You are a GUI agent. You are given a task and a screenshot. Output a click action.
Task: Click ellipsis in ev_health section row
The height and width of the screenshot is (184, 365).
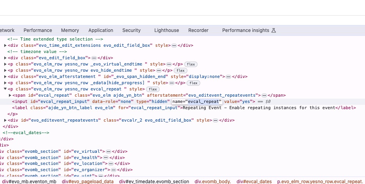tap(106, 158)
